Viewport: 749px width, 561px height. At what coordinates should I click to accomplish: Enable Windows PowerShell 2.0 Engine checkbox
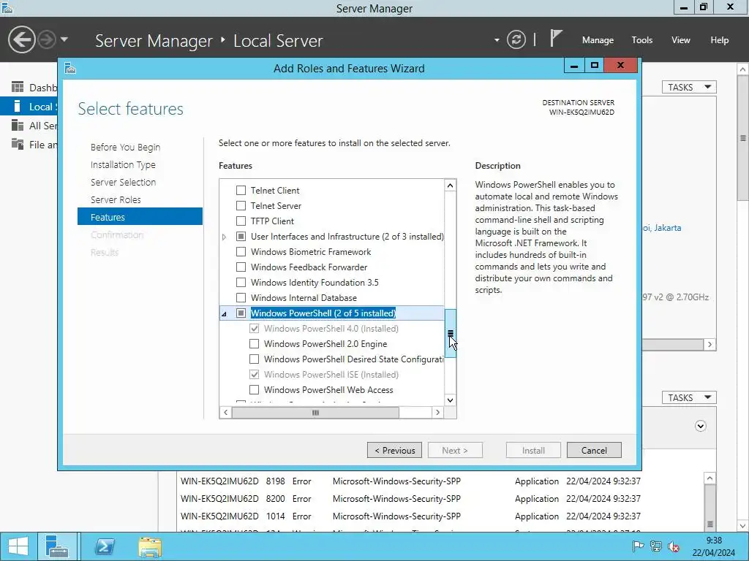[x=254, y=343]
